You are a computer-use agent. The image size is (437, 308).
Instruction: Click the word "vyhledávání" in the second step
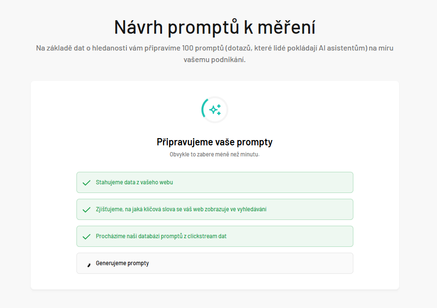tap(252, 209)
